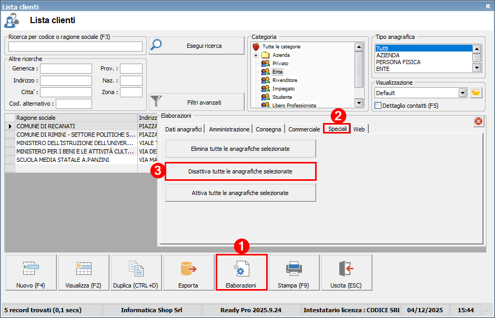Click the Cod. alternativo field

click(74, 104)
